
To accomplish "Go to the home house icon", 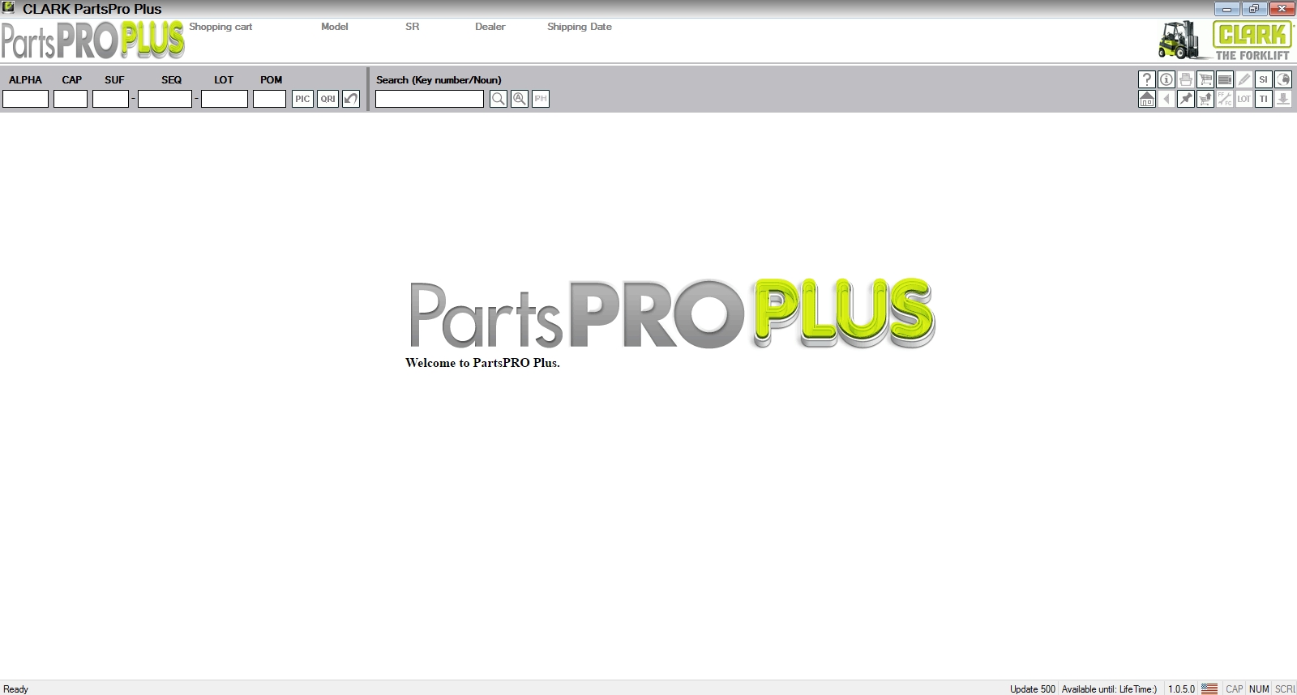I will [x=1147, y=99].
